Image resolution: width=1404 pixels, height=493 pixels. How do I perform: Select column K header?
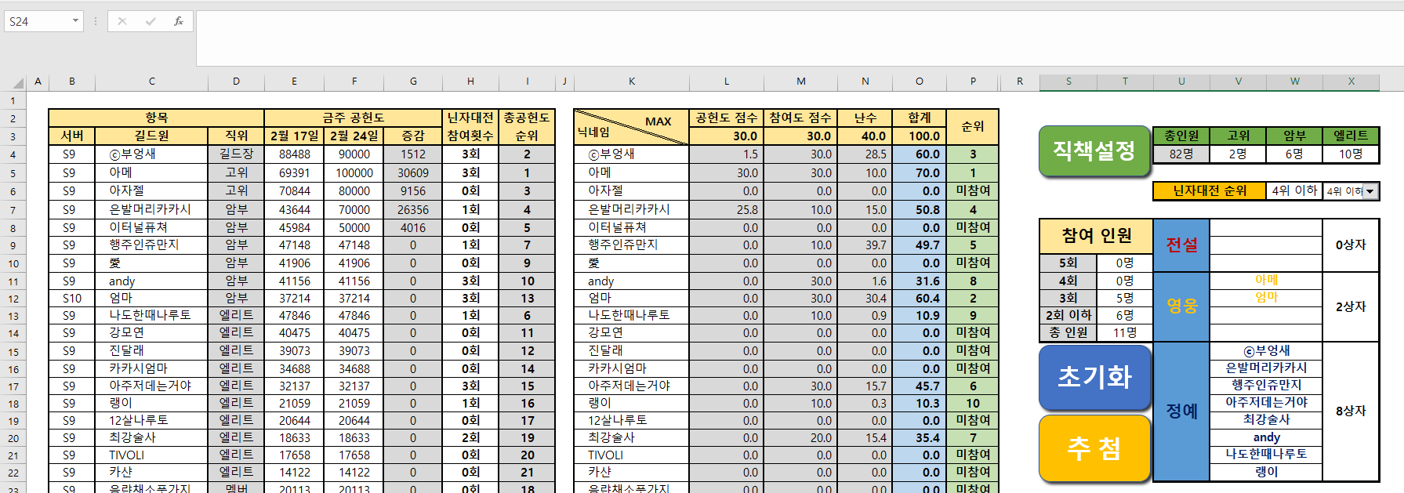(631, 82)
